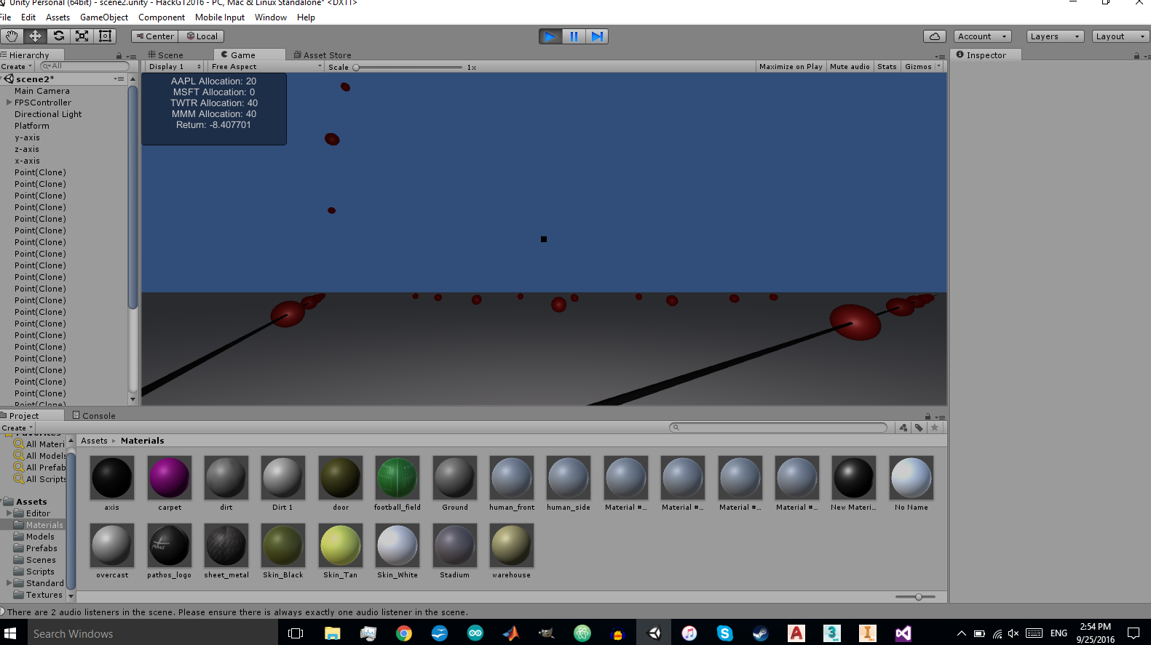This screenshot has height=645, width=1151.
Task: Click Search by Type icon
Action: pyautogui.click(x=903, y=428)
